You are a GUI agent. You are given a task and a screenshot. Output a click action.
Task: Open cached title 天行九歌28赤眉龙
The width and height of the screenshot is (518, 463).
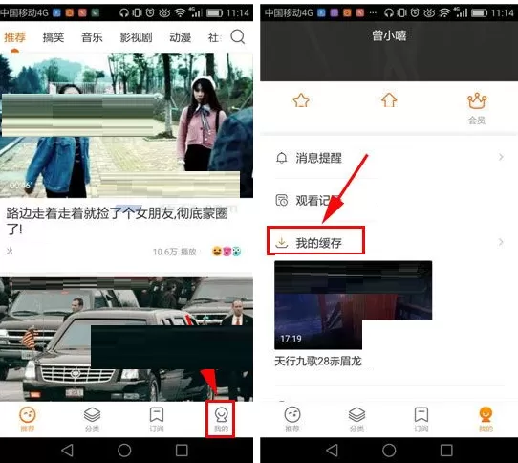318,361
